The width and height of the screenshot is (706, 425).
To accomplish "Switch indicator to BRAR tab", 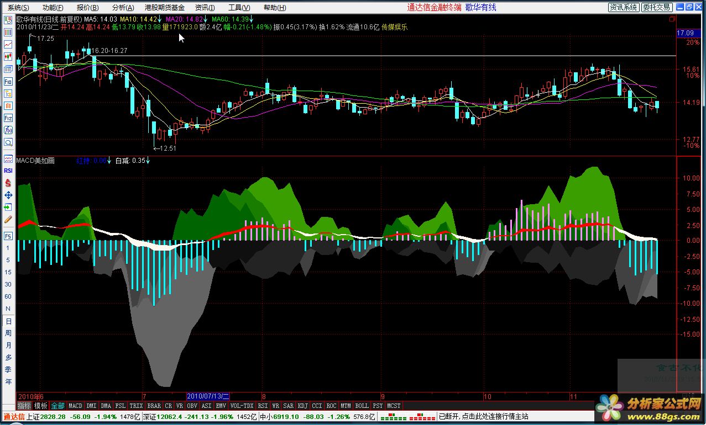I will 154,406.
